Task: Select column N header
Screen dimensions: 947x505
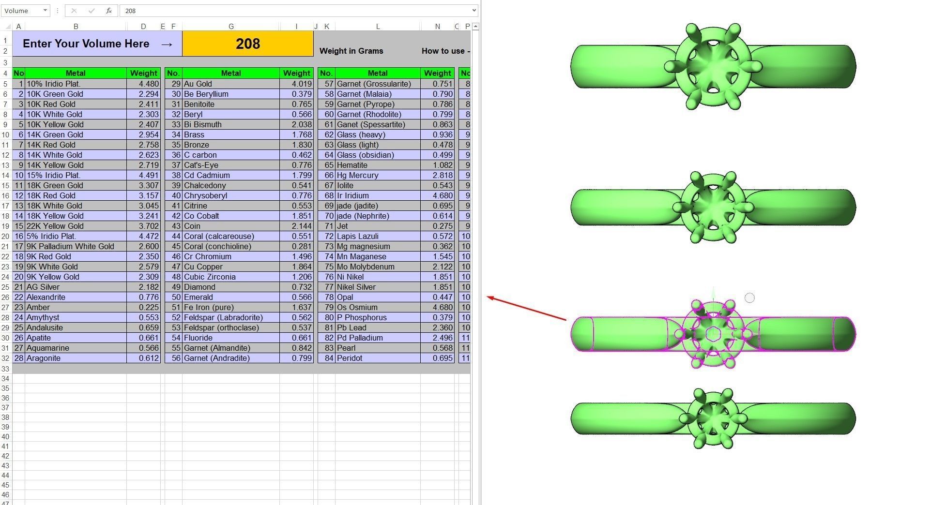Action: tap(437, 26)
